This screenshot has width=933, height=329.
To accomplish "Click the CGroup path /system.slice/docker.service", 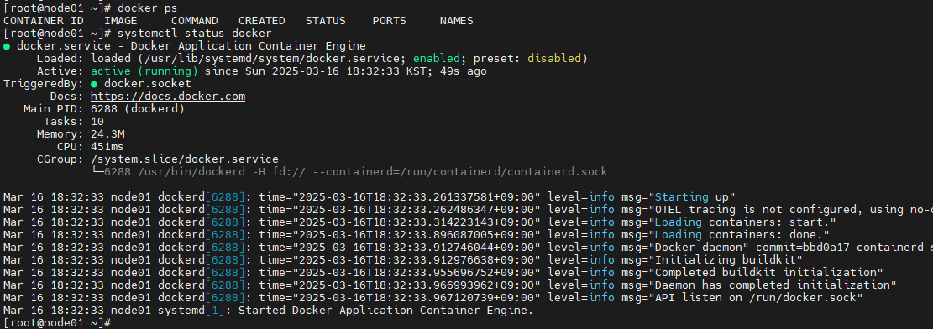I will (x=185, y=159).
